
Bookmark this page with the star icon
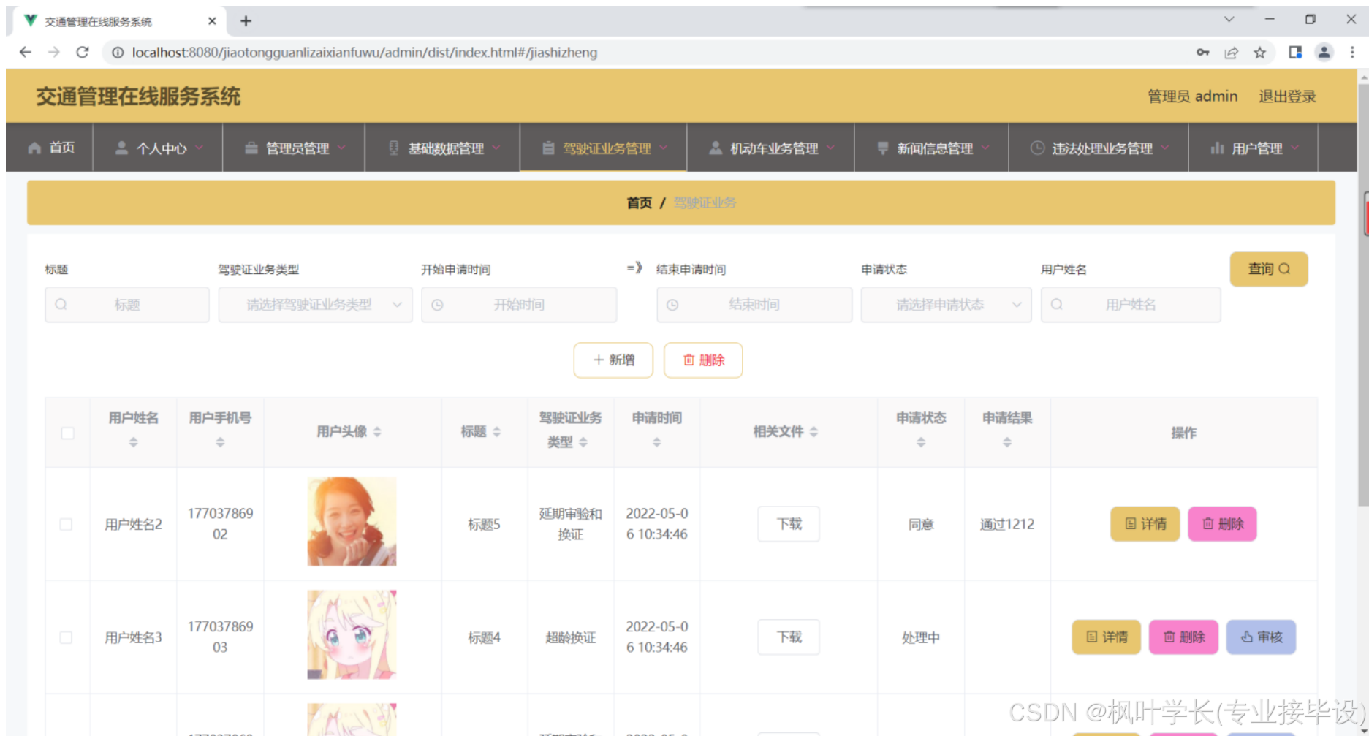pyautogui.click(x=1259, y=53)
